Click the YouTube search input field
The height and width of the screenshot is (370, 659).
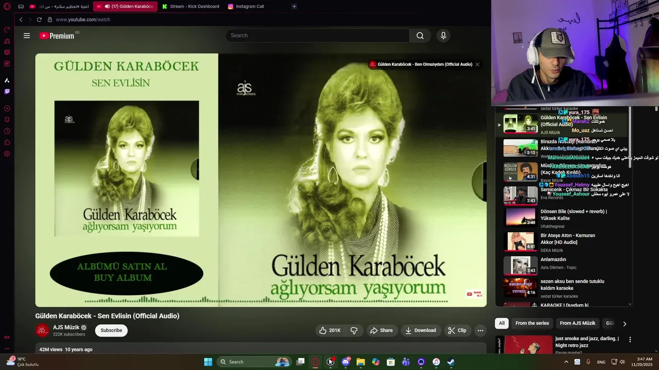(x=317, y=35)
